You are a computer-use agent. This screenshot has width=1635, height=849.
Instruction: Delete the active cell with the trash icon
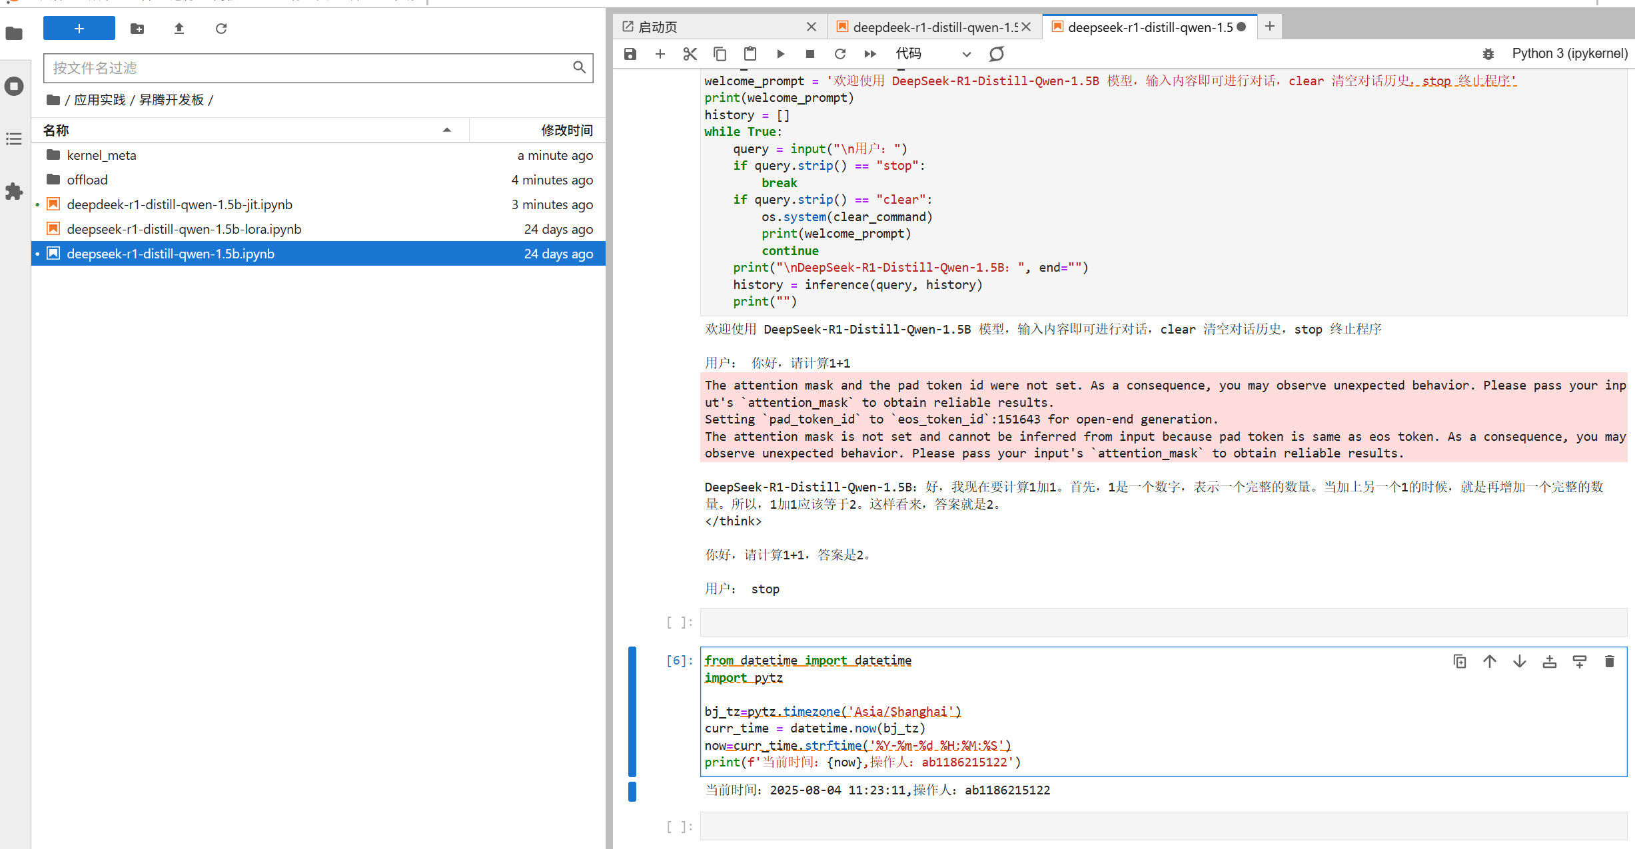coord(1609,661)
